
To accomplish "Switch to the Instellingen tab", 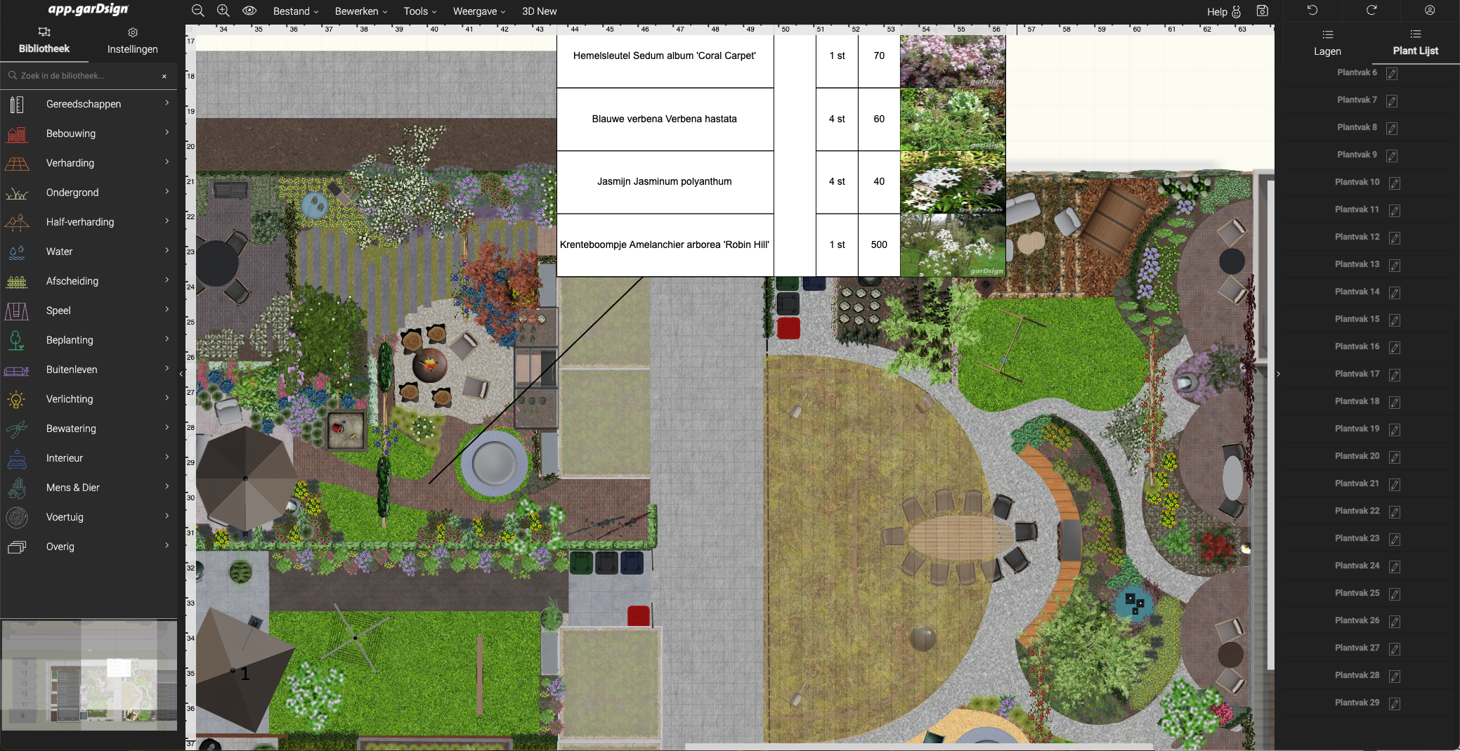I will pos(132,41).
